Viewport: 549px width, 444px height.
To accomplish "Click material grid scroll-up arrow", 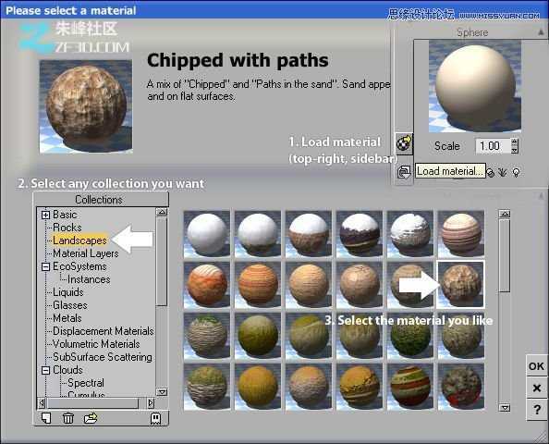I will [505, 214].
